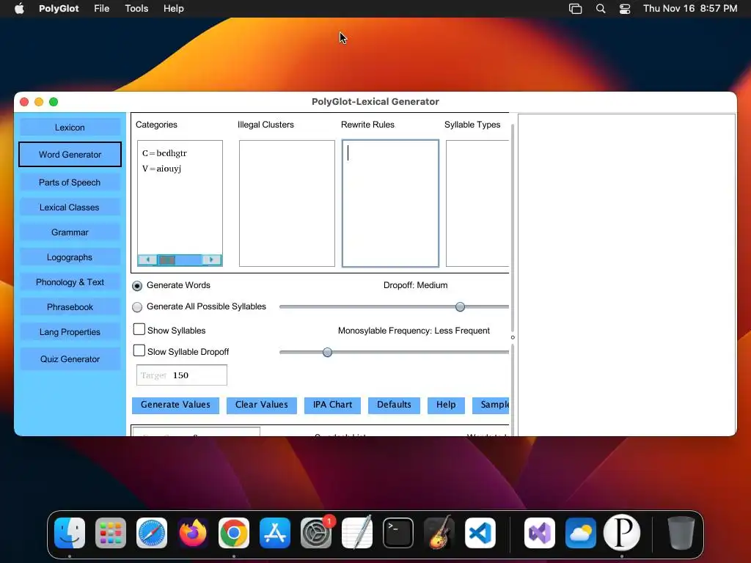Open the Apple menu
The width and height of the screenshot is (751, 563).
click(19, 9)
